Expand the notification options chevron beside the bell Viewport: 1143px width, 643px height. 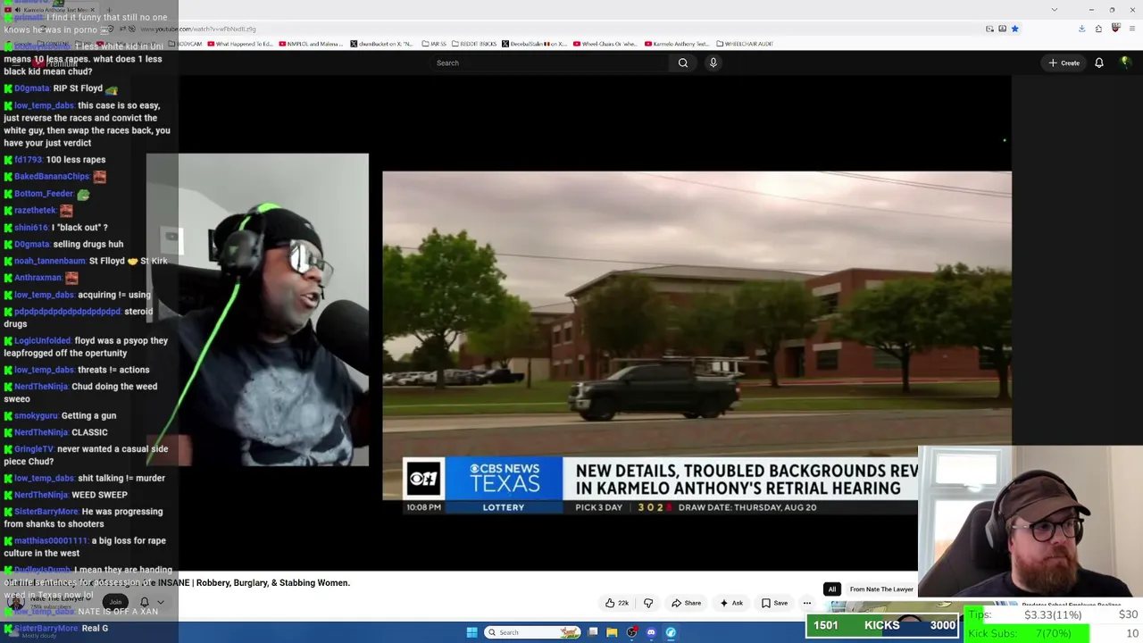click(161, 602)
